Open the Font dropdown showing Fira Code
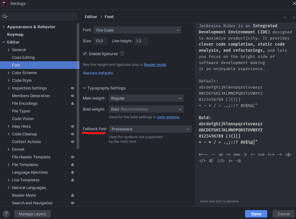This screenshot has width=296, height=219. click(137, 30)
